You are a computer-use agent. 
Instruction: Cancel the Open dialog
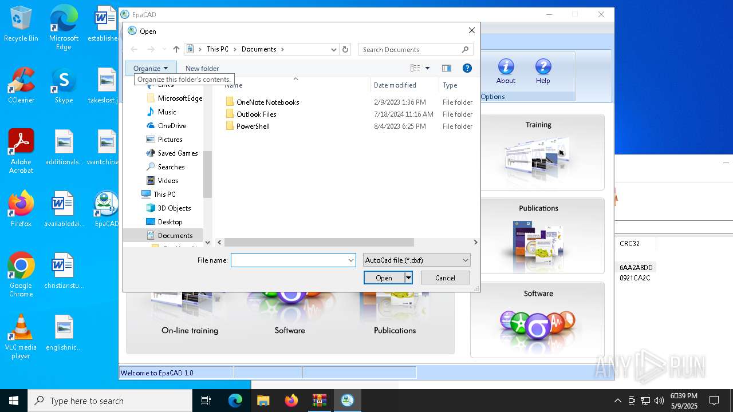click(x=445, y=278)
